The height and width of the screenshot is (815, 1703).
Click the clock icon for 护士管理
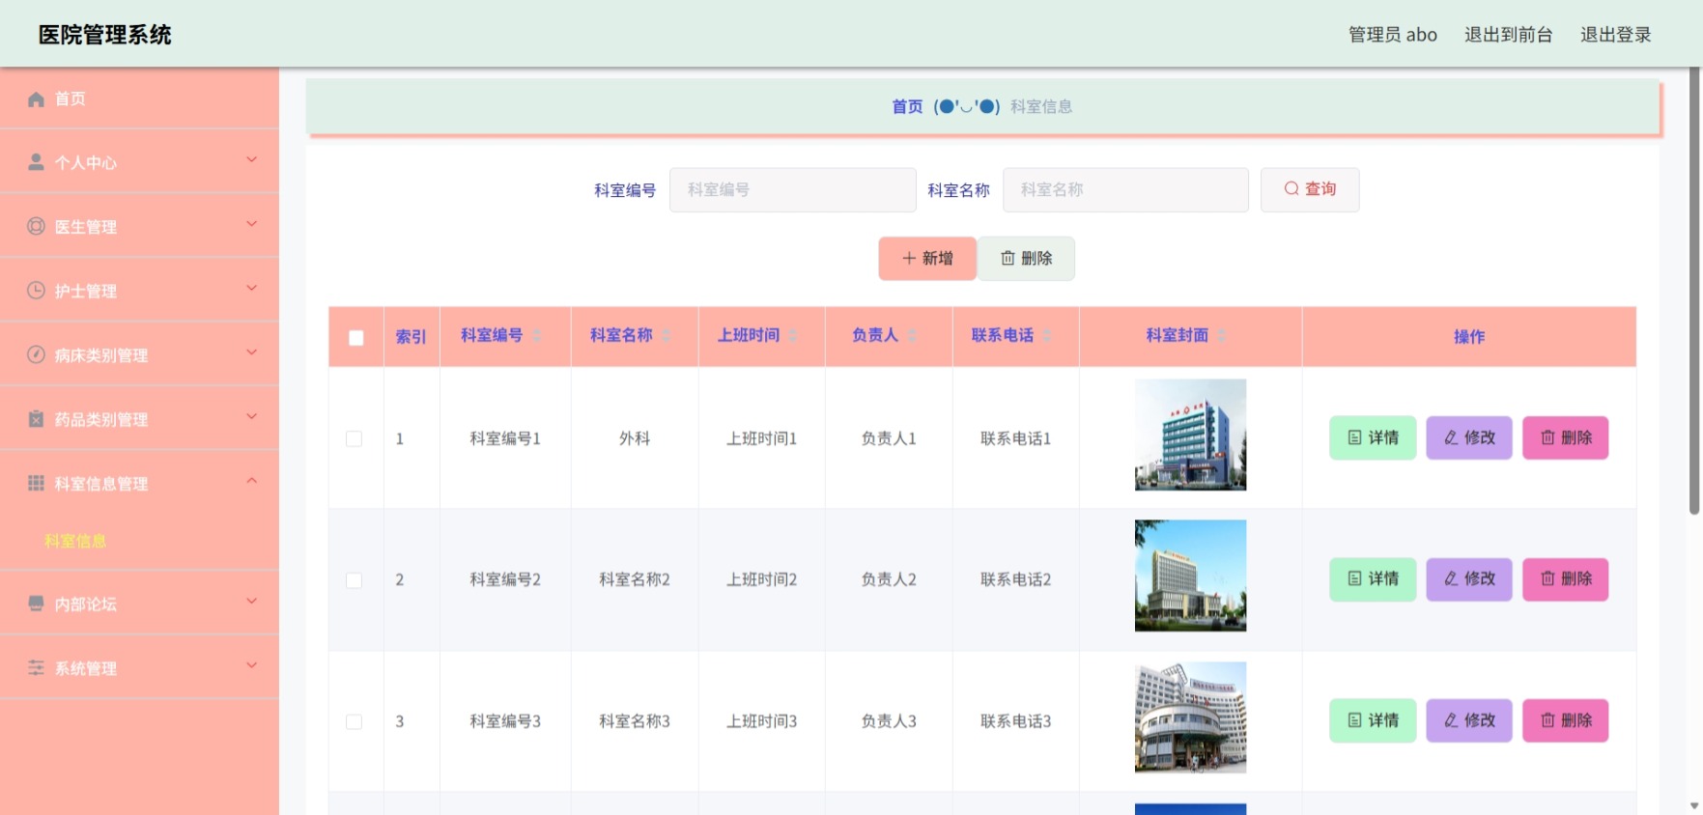click(36, 291)
